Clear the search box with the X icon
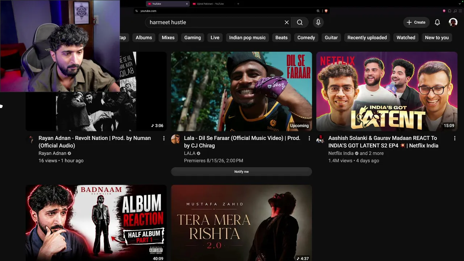Viewport: 464px width, 261px height. click(287, 22)
